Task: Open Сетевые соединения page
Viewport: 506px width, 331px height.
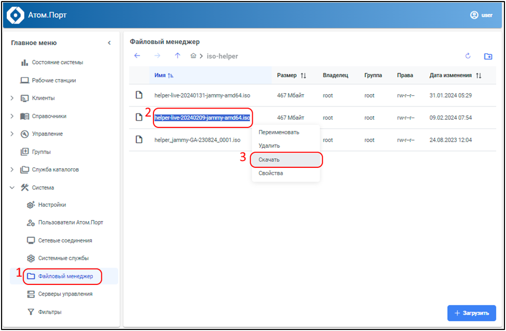Action: 64,240
